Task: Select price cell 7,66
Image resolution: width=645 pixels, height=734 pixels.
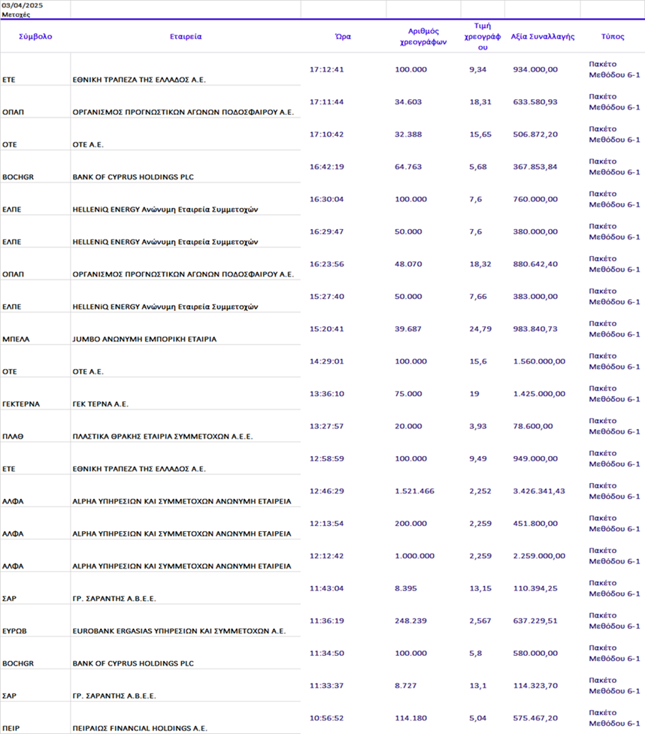Action: click(478, 296)
